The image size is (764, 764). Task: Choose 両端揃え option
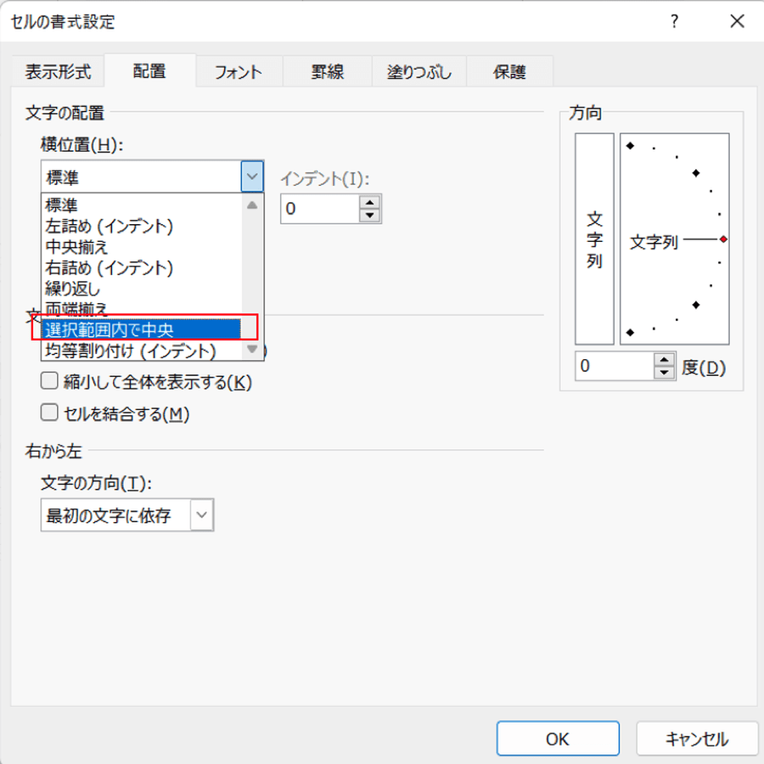tap(141, 308)
